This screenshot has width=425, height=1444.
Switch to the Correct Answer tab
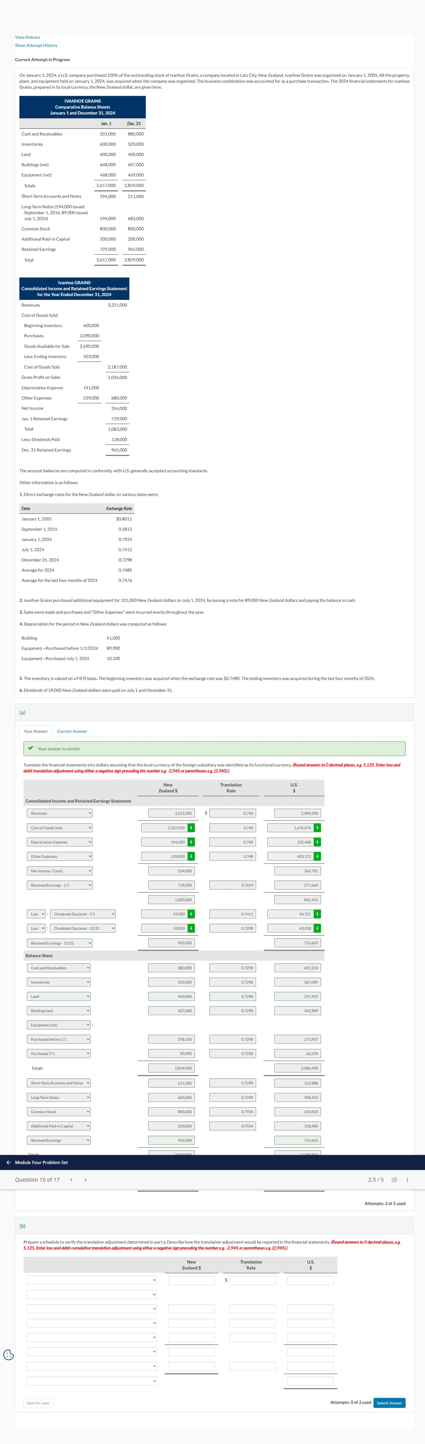72,731
